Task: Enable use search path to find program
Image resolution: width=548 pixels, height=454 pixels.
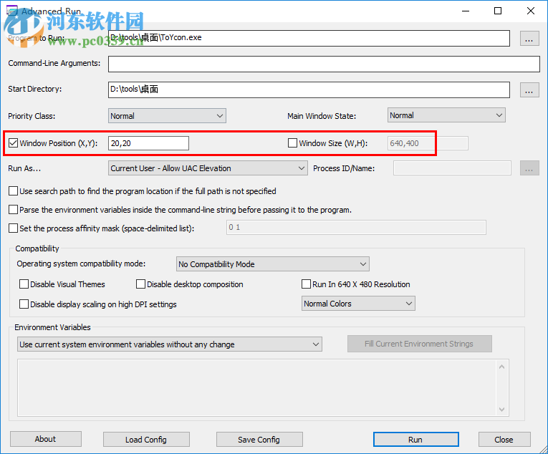Action: point(14,190)
